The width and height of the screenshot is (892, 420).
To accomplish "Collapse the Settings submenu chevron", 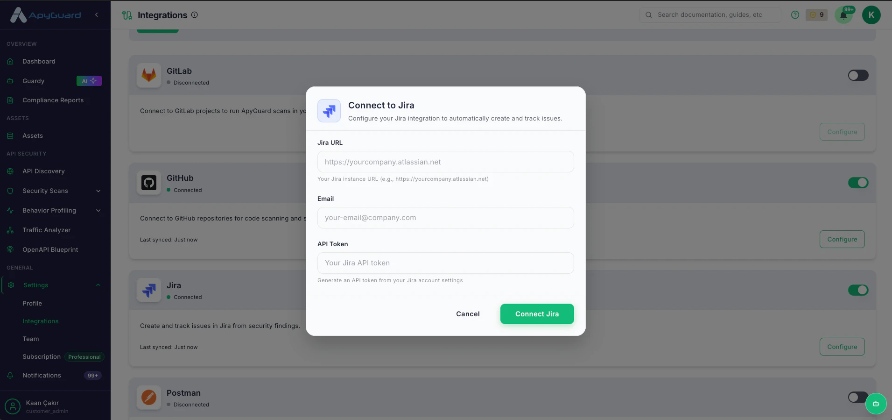I will [x=98, y=285].
